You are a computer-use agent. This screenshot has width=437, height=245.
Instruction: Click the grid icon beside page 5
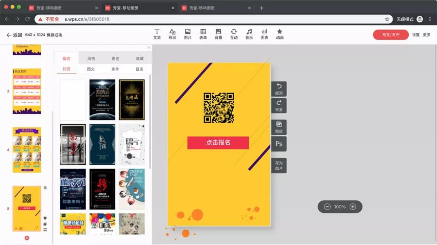point(45,230)
